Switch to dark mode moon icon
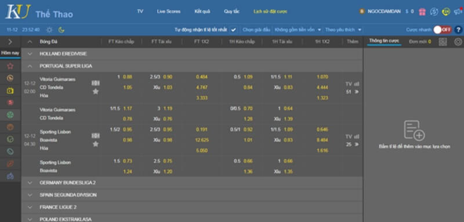The height and width of the screenshot is (222, 464). click(x=61, y=30)
